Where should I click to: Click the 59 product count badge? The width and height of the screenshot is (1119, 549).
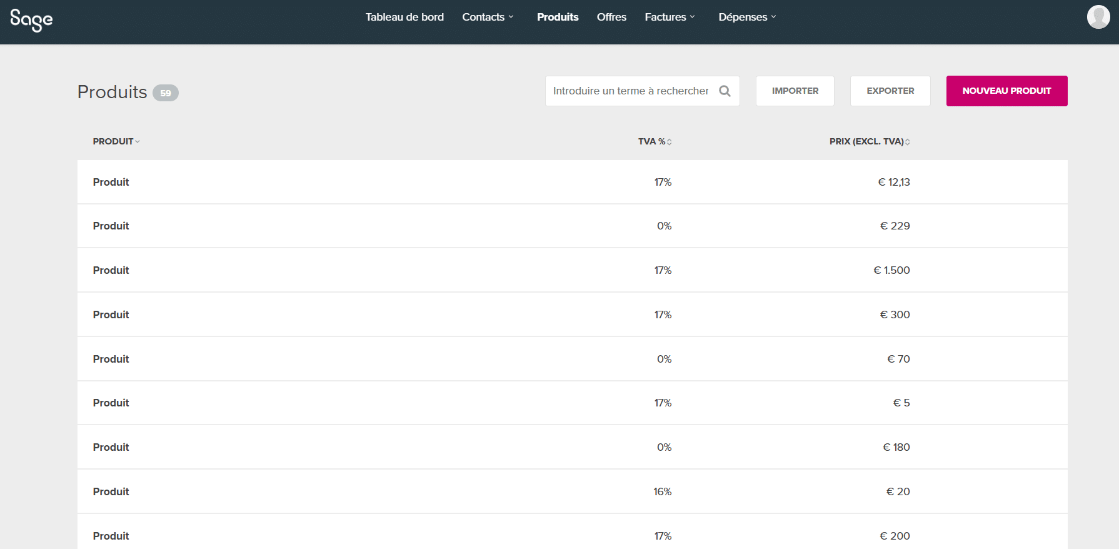(166, 93)
